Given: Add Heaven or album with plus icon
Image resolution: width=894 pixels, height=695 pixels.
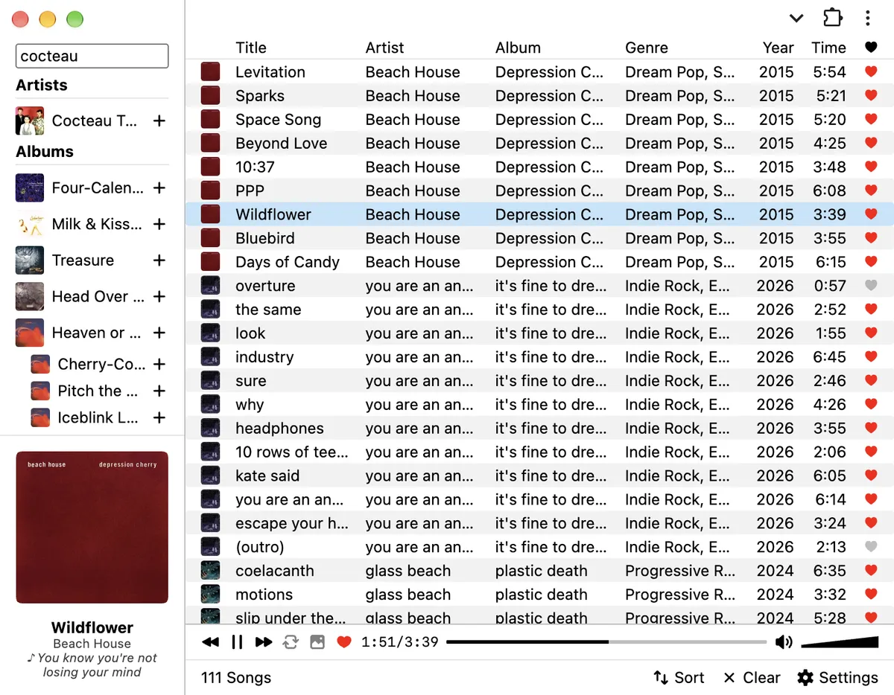Looking at the screenshot, I should coord(159,333).
